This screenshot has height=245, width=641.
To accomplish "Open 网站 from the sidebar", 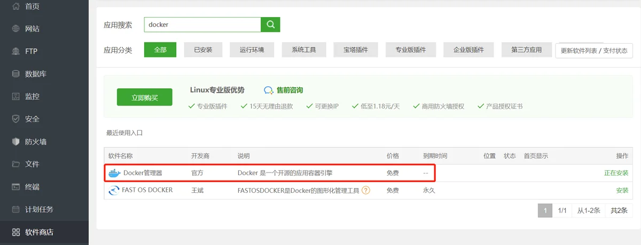I will 32,29.
